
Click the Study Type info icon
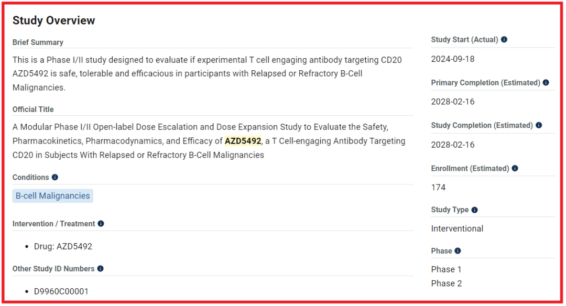(x=475, y=210)
